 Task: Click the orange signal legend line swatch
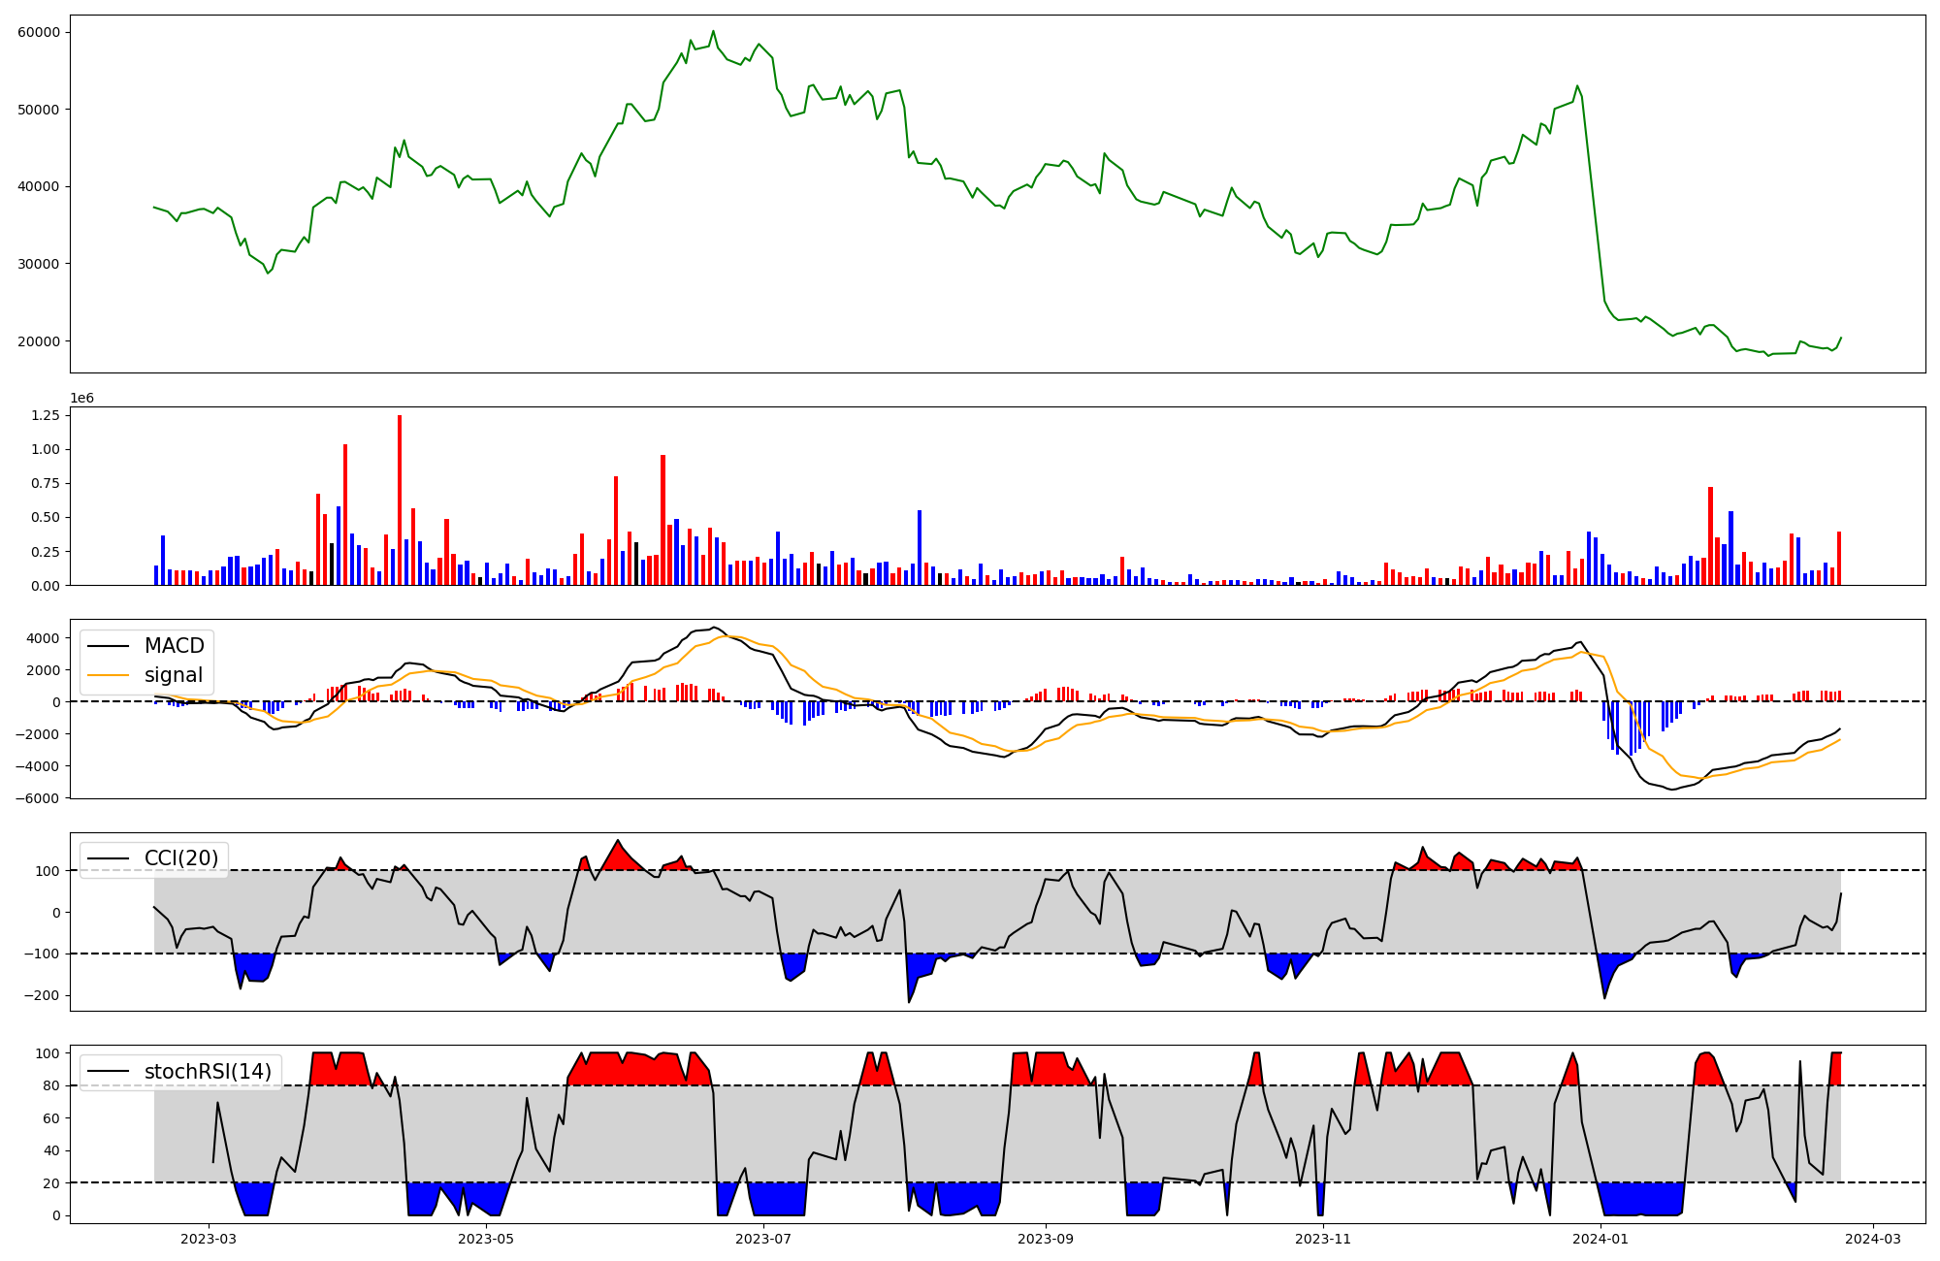[x=108, y=675]
